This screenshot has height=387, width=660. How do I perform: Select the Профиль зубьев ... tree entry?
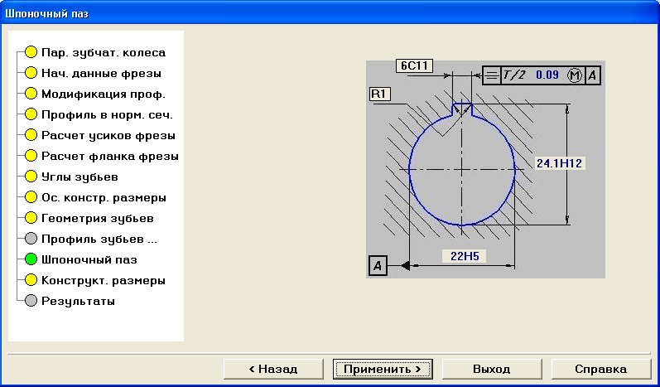(99, 239)
